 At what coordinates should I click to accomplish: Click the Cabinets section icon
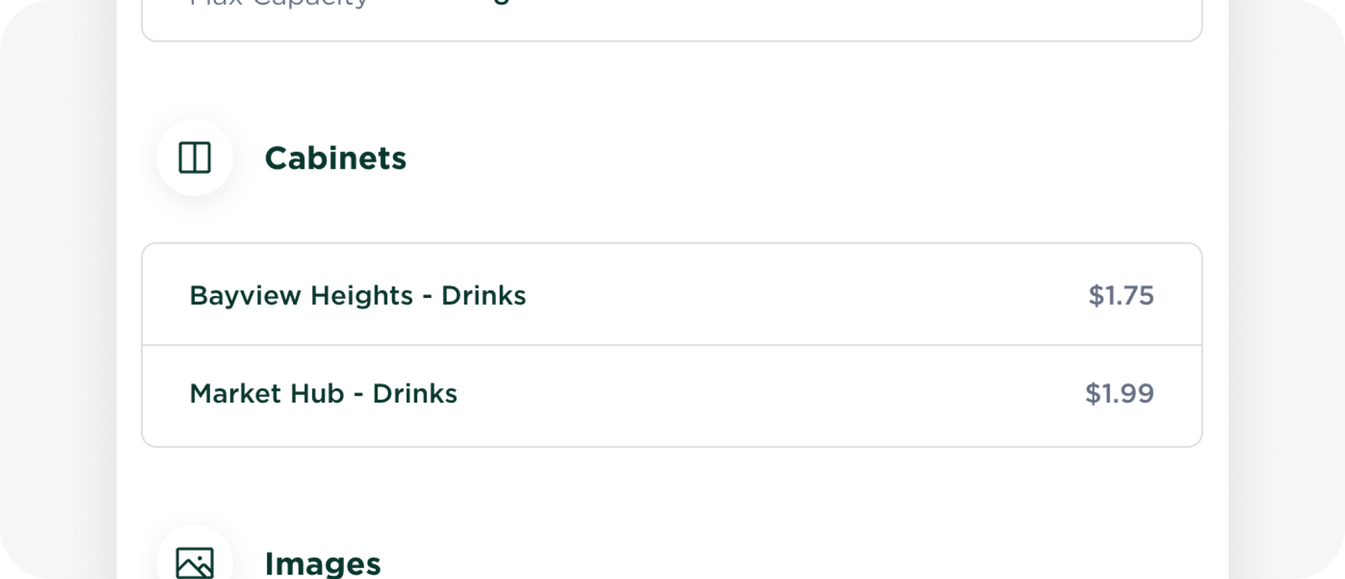point(194,158)
